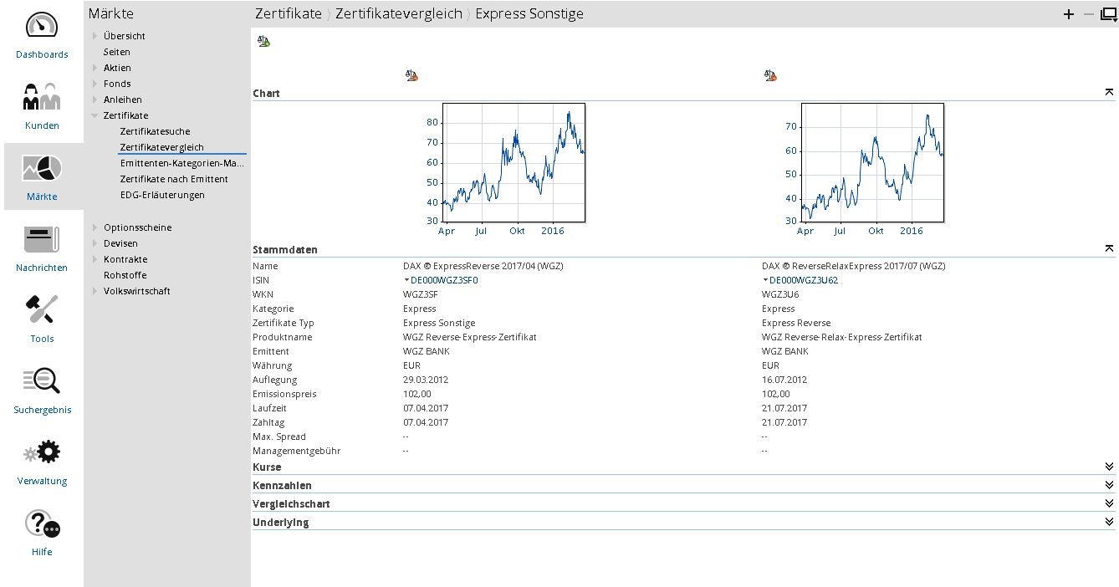Remove the ReverseRelaxExpress 2017/07 certificate from comparison
This screenshot has height=587, width=1119.
770,76
